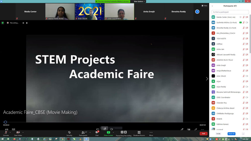Collapse the Participants panel chevron
251x141 pixels.
[212, 6]
